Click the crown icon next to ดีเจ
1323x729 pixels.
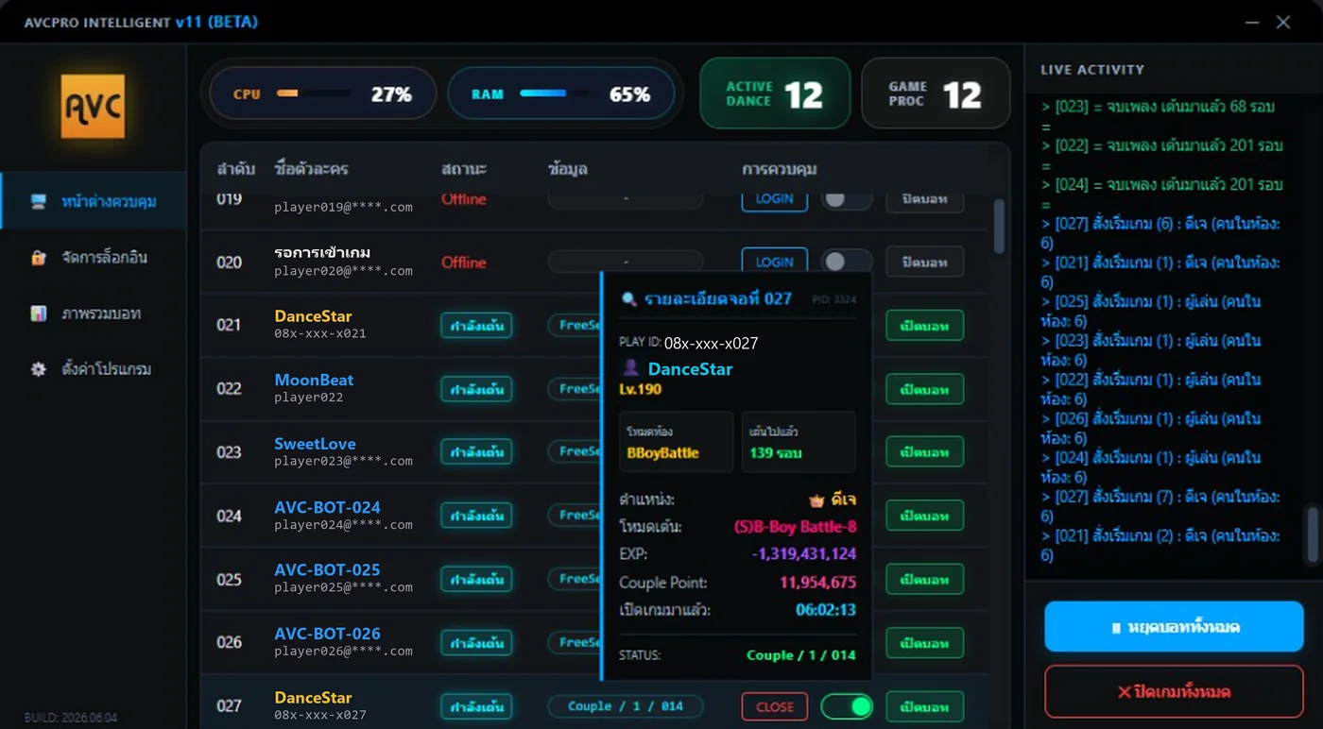816,500
